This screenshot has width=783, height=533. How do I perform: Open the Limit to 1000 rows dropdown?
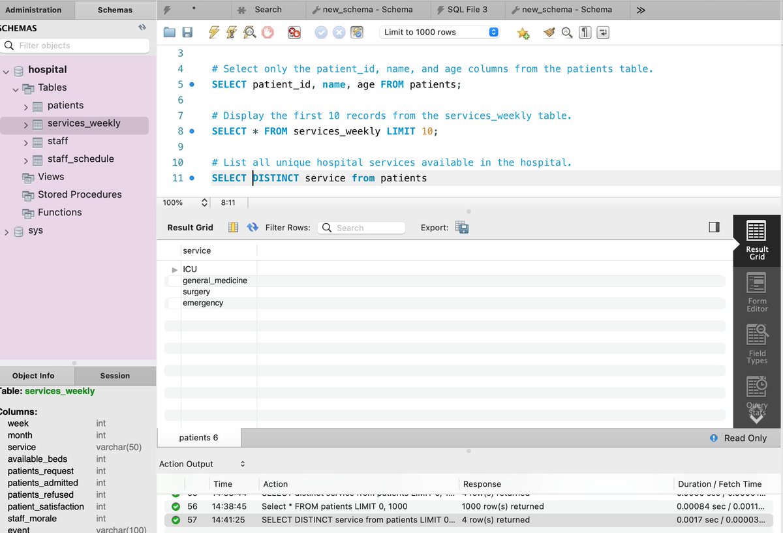[x=440, y=32]
